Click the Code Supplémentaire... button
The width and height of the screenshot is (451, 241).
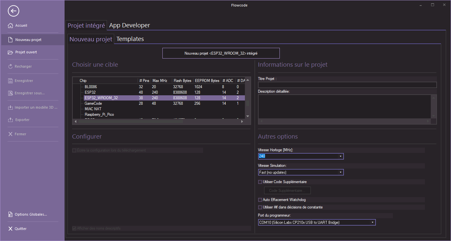pos(287,191)
